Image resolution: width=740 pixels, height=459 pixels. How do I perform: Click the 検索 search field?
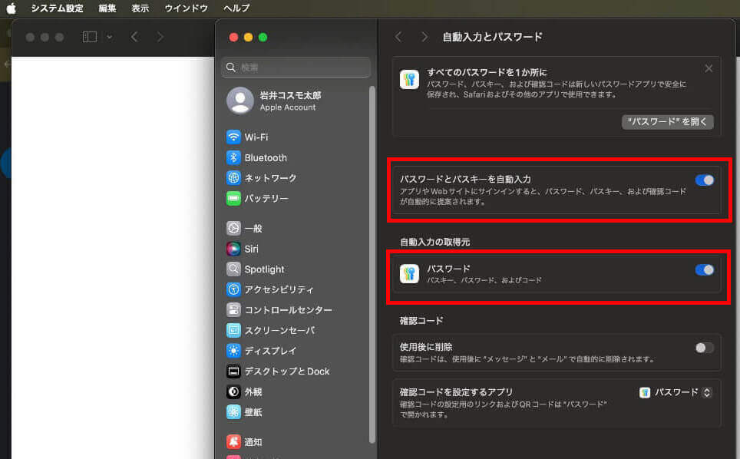(296, 68)
